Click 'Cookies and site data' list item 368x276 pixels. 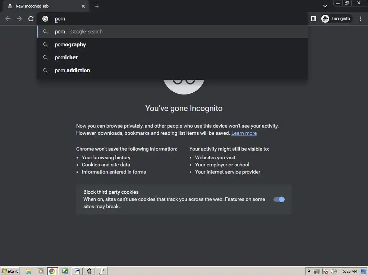click(106, 165)
